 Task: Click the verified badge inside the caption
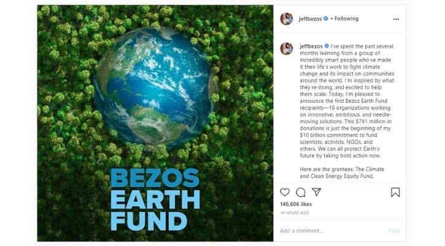pos(326,46)
